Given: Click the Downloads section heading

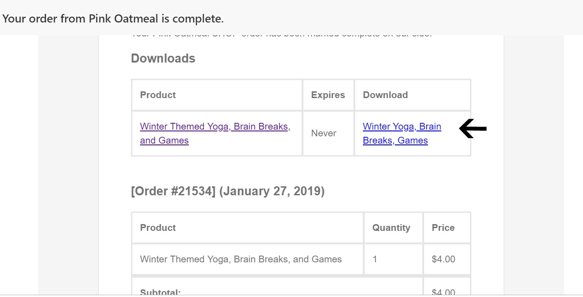Looking at the screenshot, I should pos(163,58).
